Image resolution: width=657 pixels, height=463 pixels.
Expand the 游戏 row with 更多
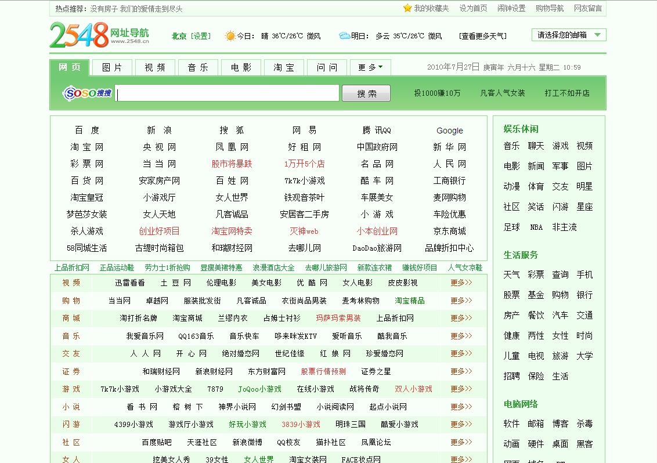click(x=460, y=389)
